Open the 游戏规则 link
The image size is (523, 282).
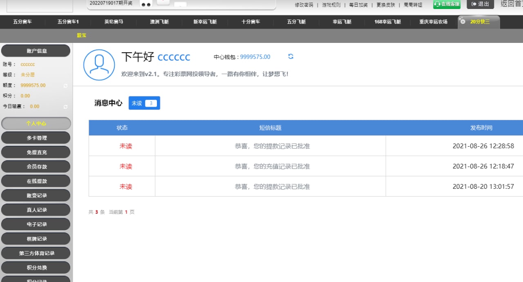331,5
